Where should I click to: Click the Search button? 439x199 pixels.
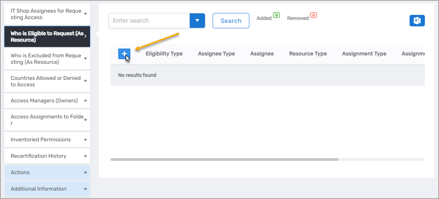[231, 21]
